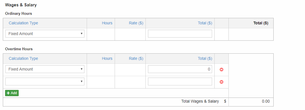Screen dimensions: 305x110
Task: Click Ordinary Hours table's Hours header
Action: pos(107,23)
